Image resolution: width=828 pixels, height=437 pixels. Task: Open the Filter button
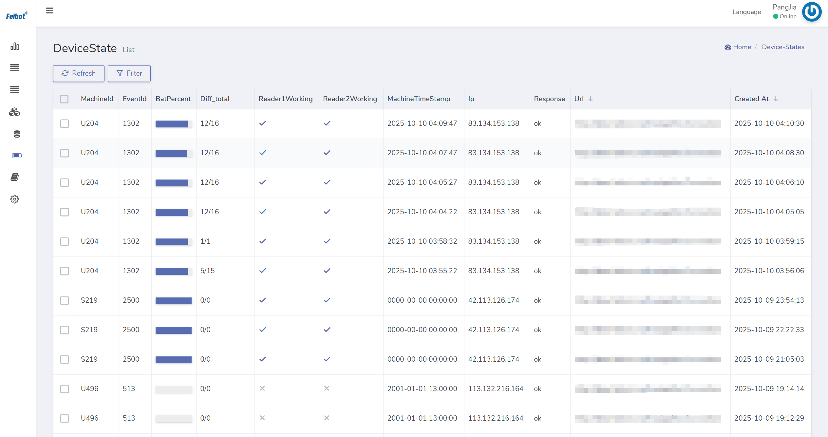[129, 73]
